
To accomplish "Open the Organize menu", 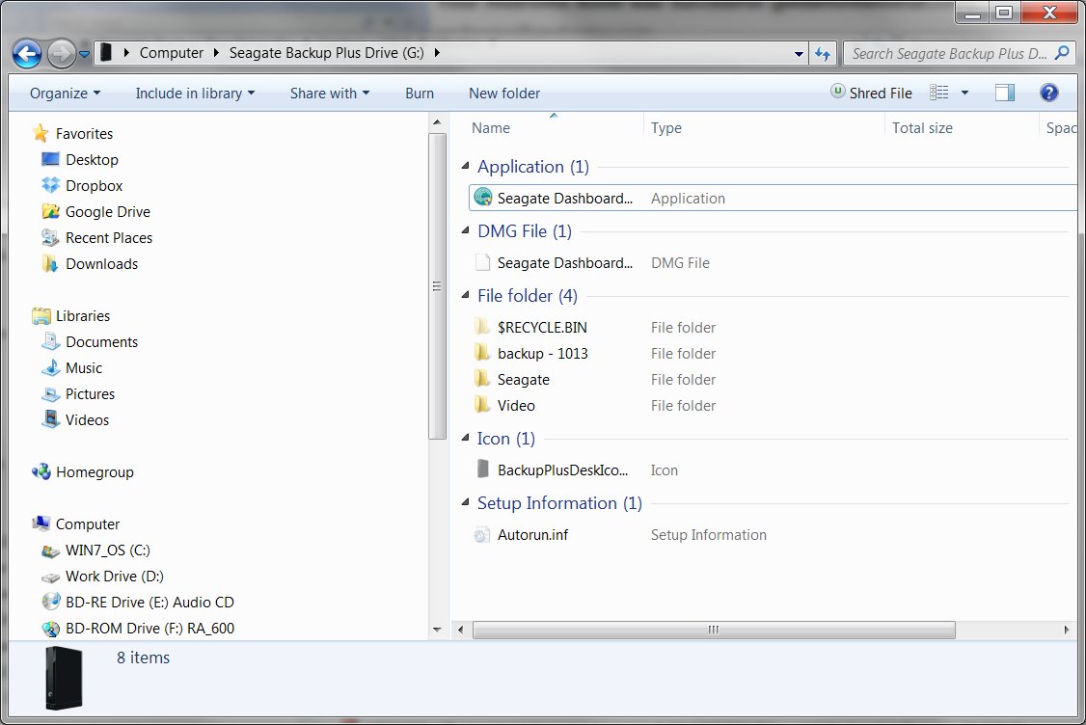I will pos(66,93).
